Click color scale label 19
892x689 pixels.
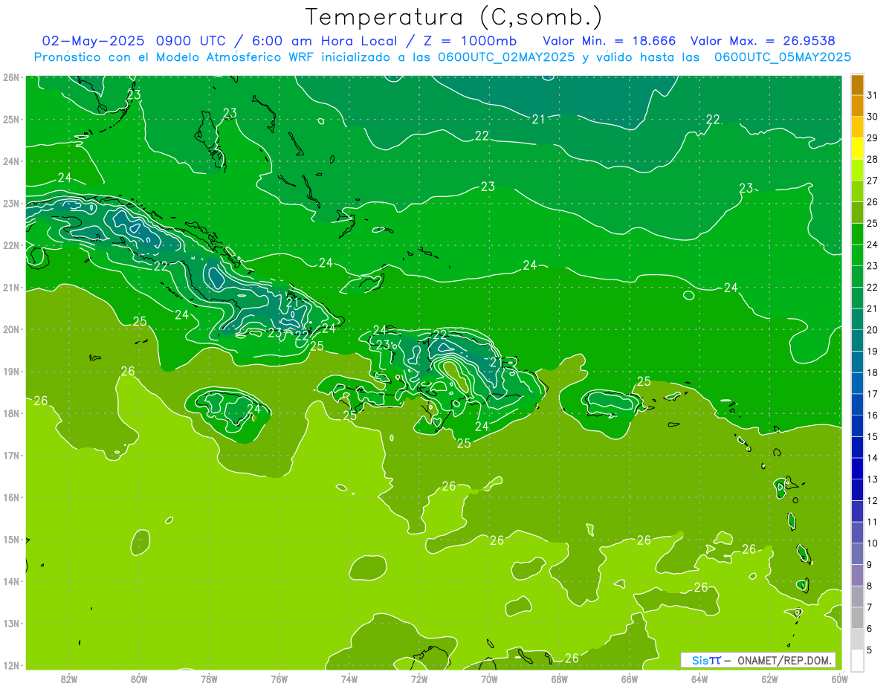873,351
